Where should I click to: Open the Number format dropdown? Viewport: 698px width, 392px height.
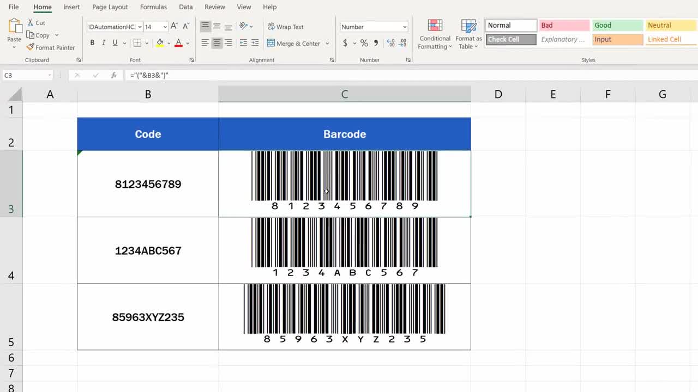[x=405, y=27]
